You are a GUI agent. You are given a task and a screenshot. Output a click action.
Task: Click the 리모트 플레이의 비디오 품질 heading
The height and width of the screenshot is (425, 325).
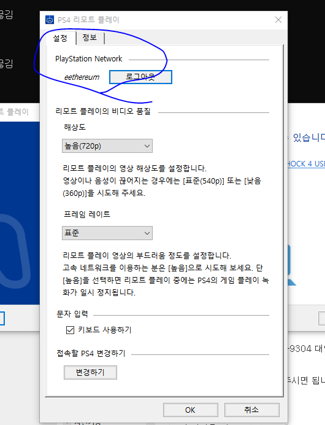click(103, 111)
